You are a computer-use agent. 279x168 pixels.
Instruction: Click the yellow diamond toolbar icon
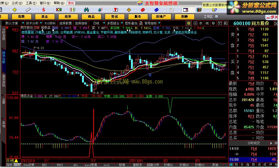pyautogui.click(x=129, y=10)
